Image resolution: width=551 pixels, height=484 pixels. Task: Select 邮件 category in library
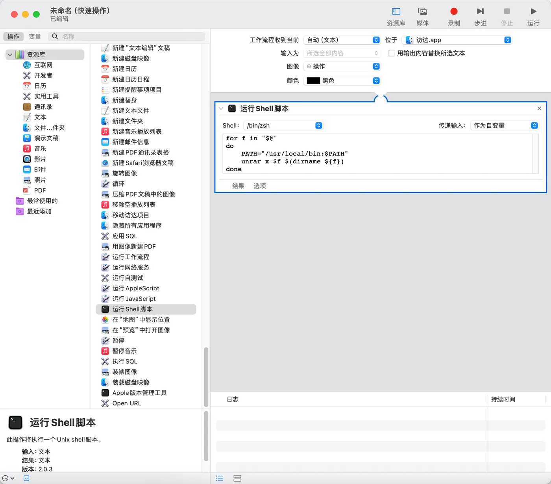[x=40, y=169]
